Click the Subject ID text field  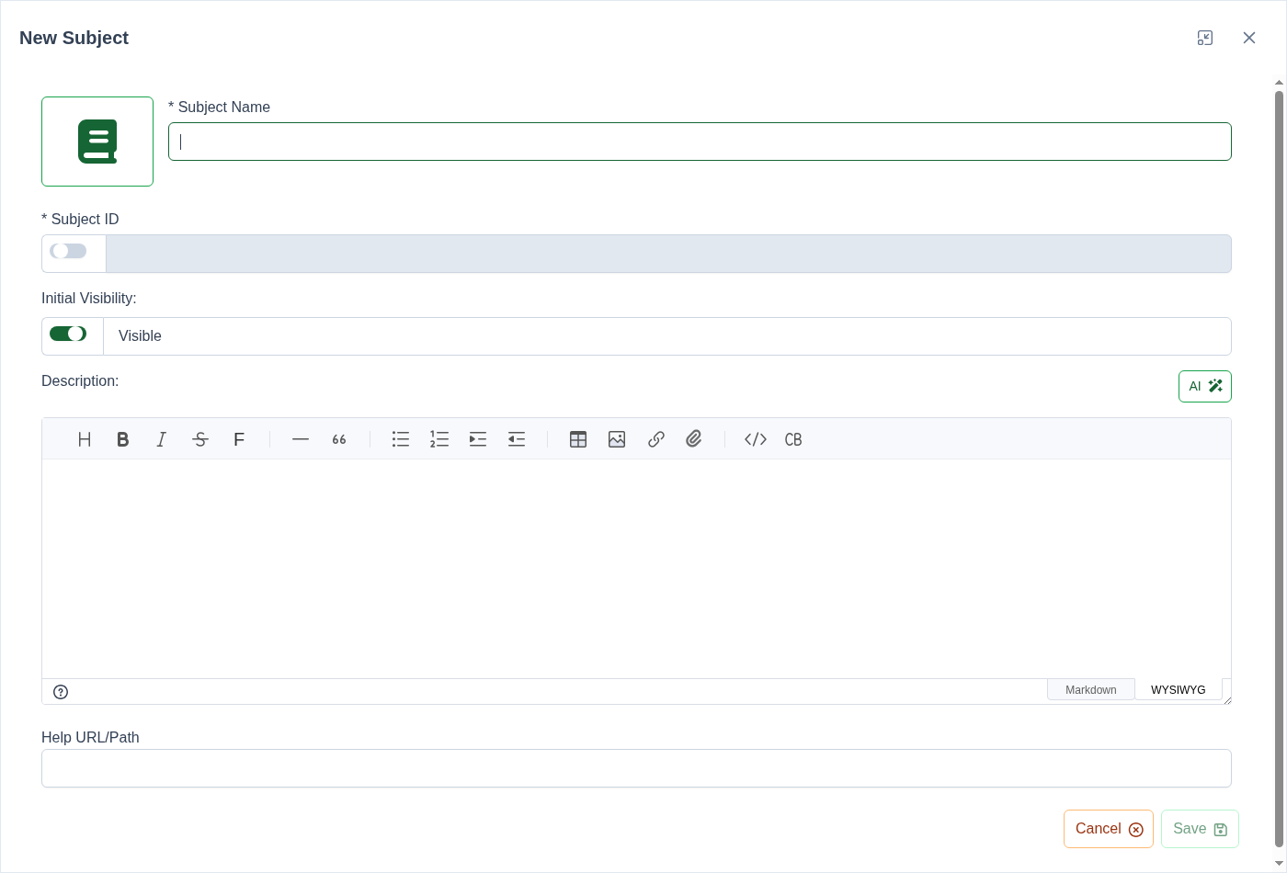click(x=668, y=254)
